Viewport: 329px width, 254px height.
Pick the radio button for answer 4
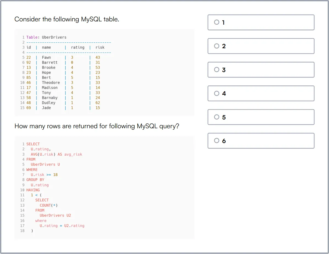217,93
